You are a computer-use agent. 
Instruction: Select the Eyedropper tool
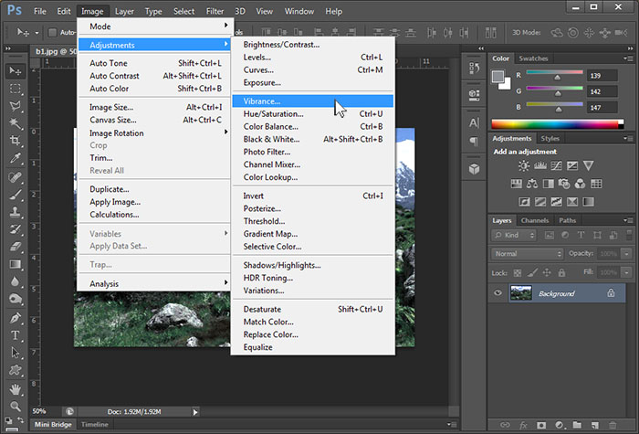(x=16, y=157)
